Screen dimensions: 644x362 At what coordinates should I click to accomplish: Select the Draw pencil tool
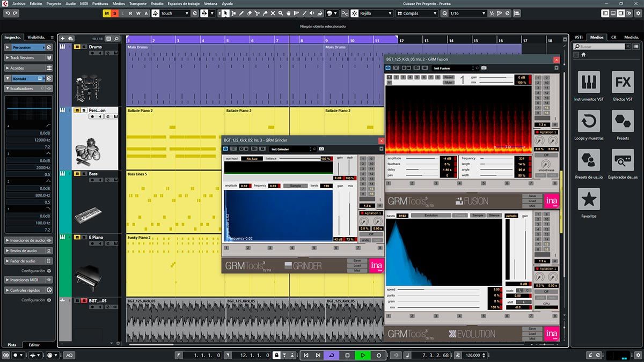coord(241,13)
